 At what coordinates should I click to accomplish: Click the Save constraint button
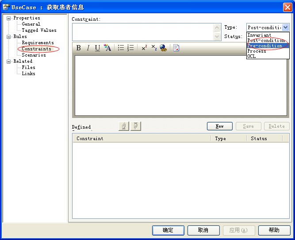tap(249, 126)
